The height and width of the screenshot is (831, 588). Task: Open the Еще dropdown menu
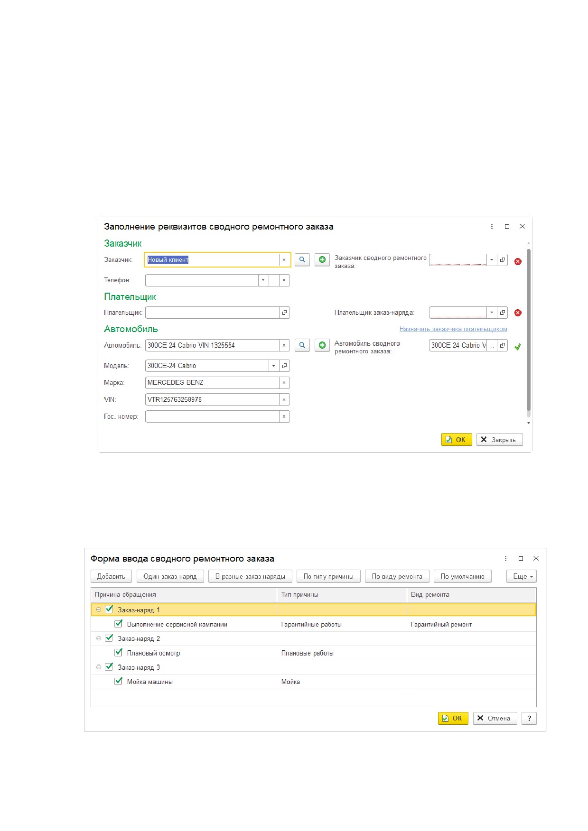521,576
